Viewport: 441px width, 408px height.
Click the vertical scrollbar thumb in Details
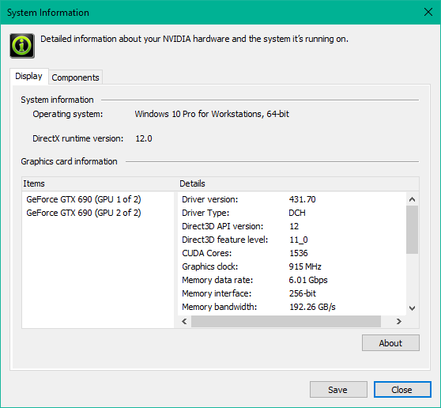[413, 229]
